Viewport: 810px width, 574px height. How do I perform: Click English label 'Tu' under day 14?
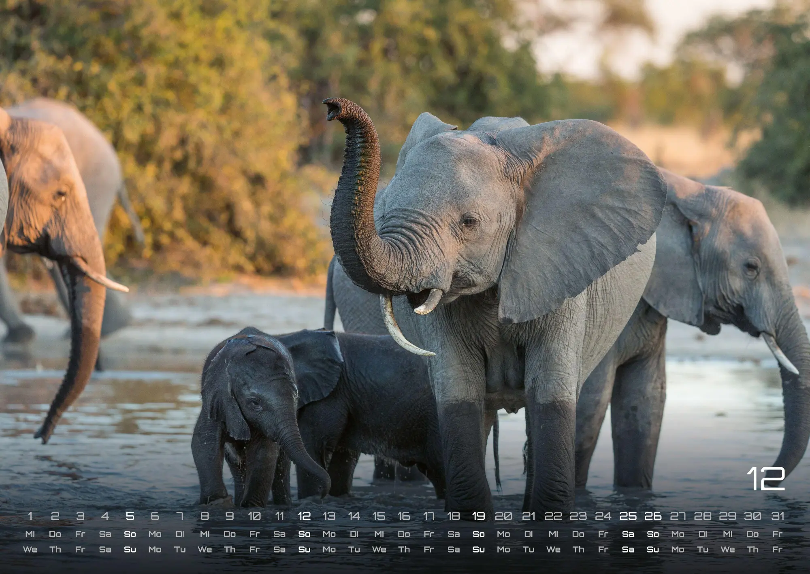click(354, 550)
